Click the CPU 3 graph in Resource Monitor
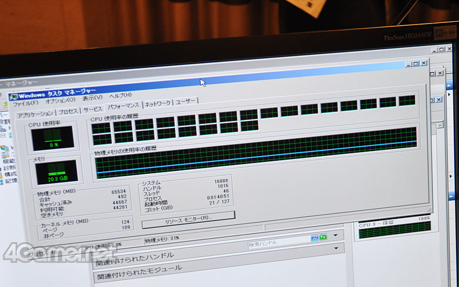 (395, 230)
